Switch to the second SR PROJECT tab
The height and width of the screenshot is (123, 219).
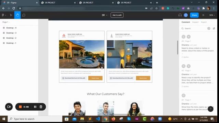pyautogui.click(x=96, y=3)
